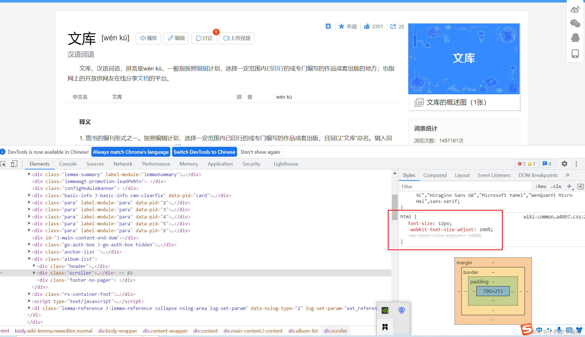Click the 编辑 edit button
Viewport: 585px width, 337px height.
(x=176, y=38)
